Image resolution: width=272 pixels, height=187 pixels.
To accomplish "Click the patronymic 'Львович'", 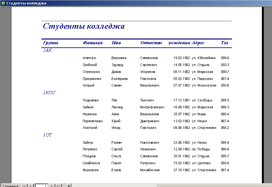I will pyautogui.click(x=147, y=100).
